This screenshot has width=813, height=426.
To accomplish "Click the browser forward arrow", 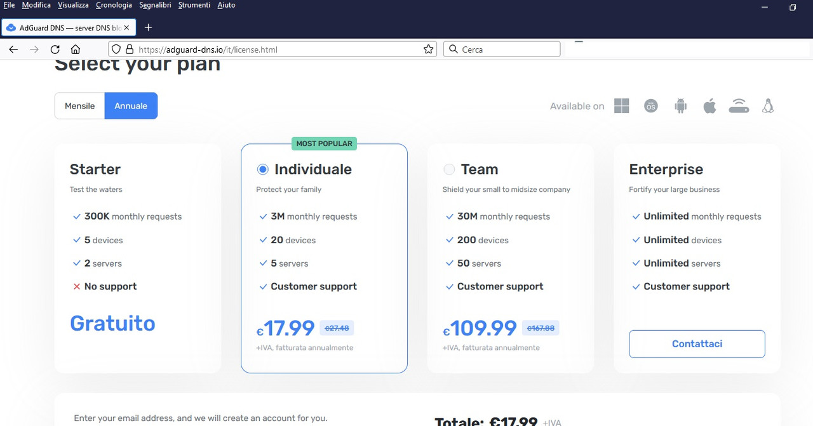I will click(34, 50).
